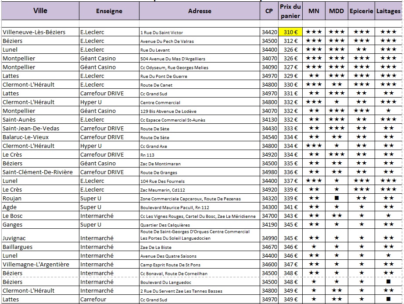Viewport: 404px width, 304px height.
Task: Click the "Saint-Aunès" city cell
Action: (x=40, y=119)
